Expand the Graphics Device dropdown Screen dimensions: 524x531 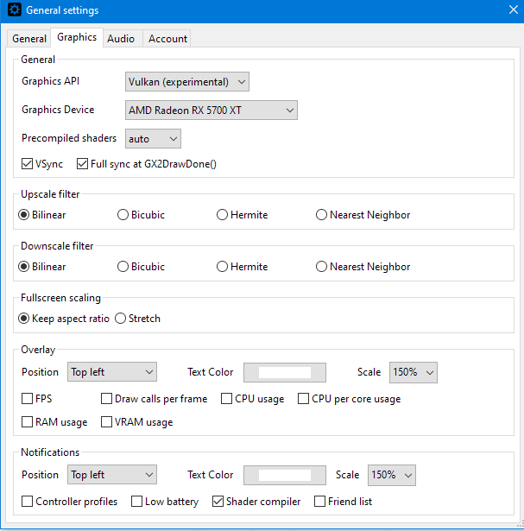(x=211, y=110)
